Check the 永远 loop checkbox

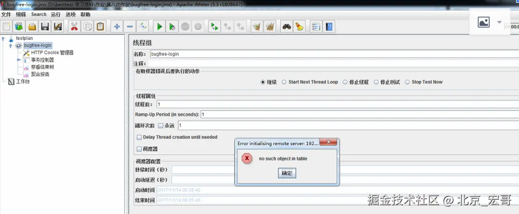pyautogui.click(x=160, y=126)
